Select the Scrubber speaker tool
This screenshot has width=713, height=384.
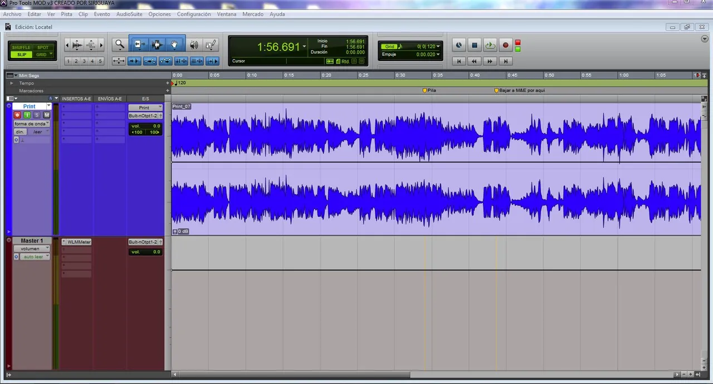[x=194, y=45]
